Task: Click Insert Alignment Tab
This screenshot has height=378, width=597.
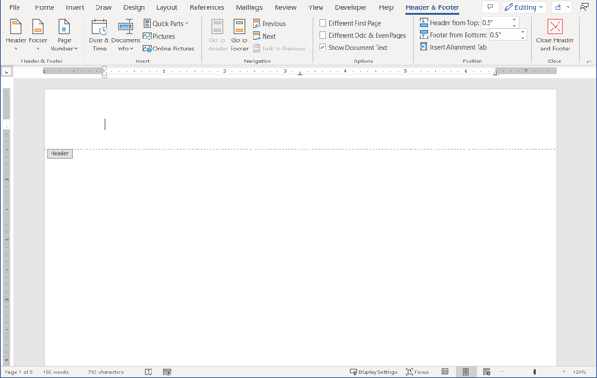Action: coord(453,47)
